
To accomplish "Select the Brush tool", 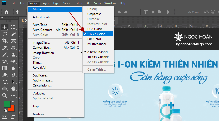I will [5, 55].
